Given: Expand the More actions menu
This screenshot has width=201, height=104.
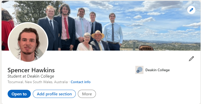Looking at the screenshot, I should (x=87, y=94).
